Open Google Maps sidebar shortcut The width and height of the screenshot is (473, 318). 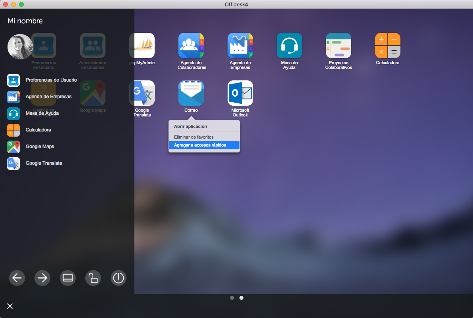[x=31, y=147]
